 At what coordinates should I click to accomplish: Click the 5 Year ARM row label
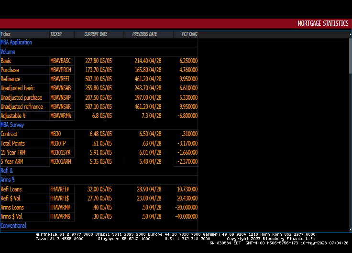tap(12, 162)
